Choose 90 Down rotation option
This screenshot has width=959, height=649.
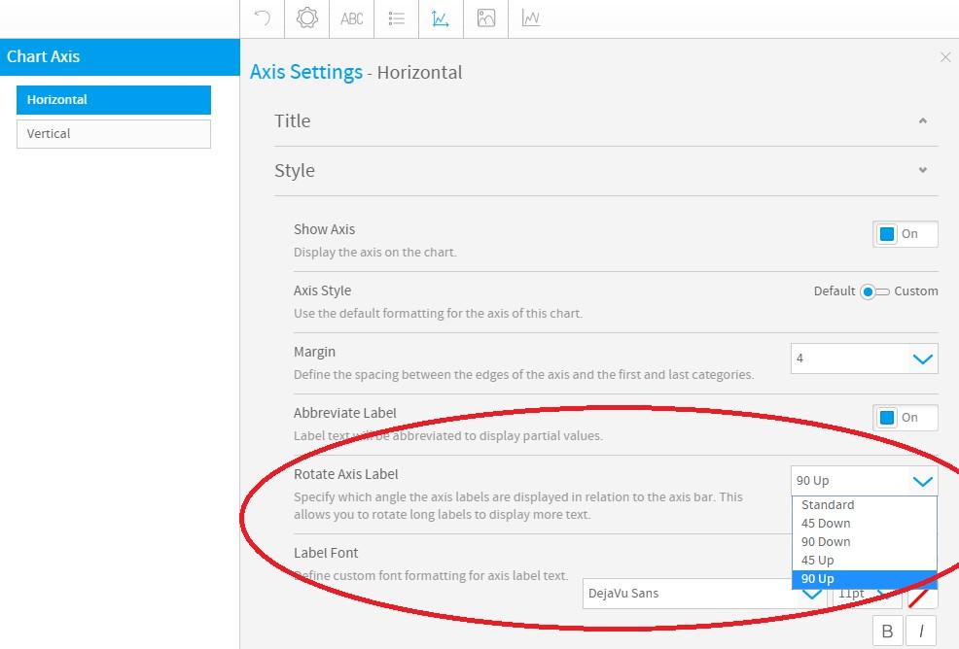[x=865, y=541]
